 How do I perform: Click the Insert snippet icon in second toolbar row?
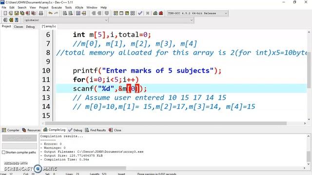[x=5, y=20]
